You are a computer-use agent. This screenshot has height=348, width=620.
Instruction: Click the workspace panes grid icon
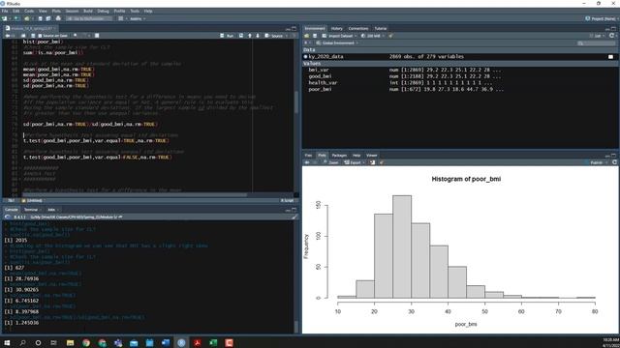(x=120, y=18)
